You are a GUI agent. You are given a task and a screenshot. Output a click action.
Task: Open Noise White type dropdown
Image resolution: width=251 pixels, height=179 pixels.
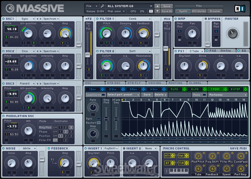[28, 148]
